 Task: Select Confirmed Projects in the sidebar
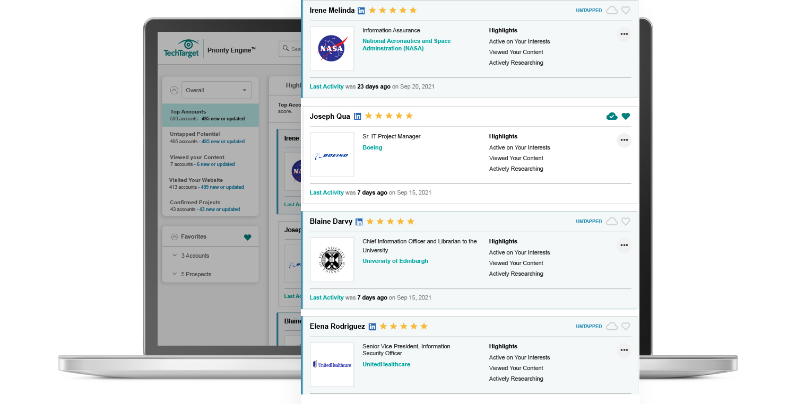[195, 203]
